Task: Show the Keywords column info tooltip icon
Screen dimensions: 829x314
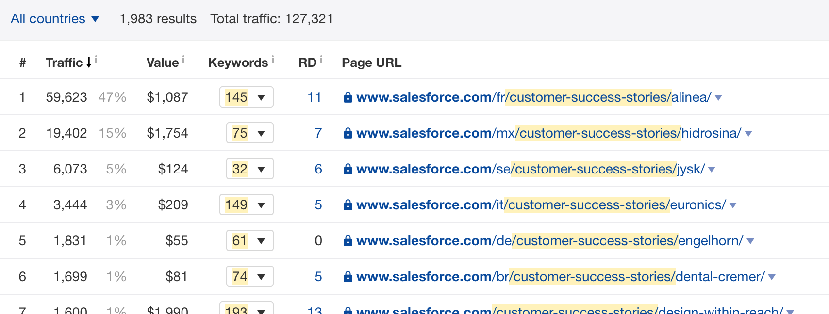Action: pos(273,59)
